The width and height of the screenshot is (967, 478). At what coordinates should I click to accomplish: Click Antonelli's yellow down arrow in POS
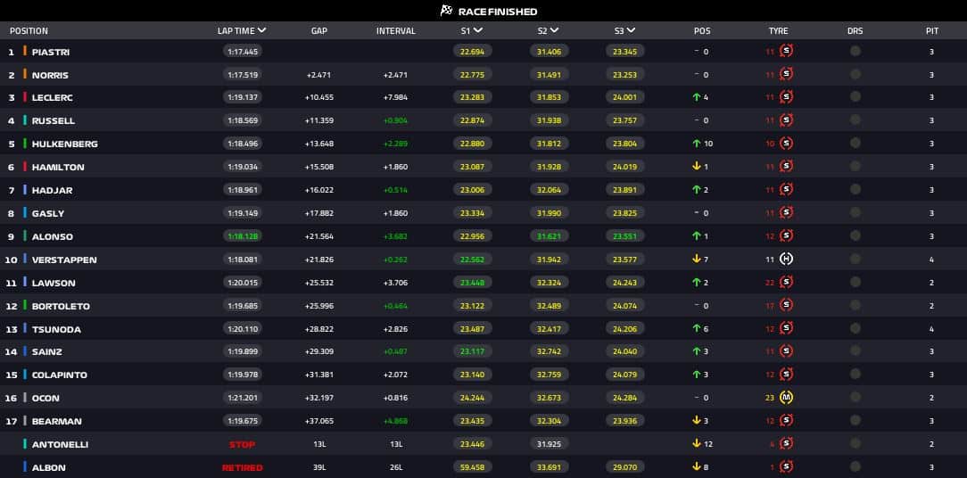tap(697, 444)
